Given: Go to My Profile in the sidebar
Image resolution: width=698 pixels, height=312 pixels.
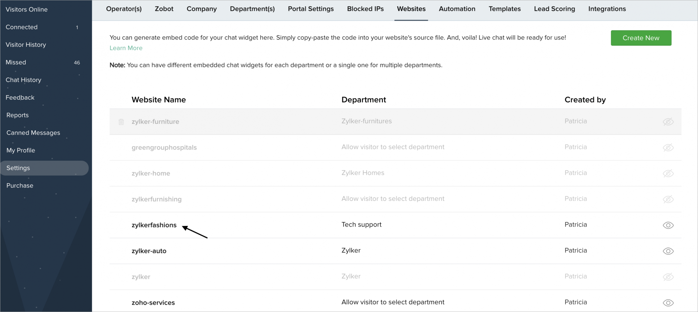Looking at the screenshot, I should pyautogui.click(x=21, y=150).
